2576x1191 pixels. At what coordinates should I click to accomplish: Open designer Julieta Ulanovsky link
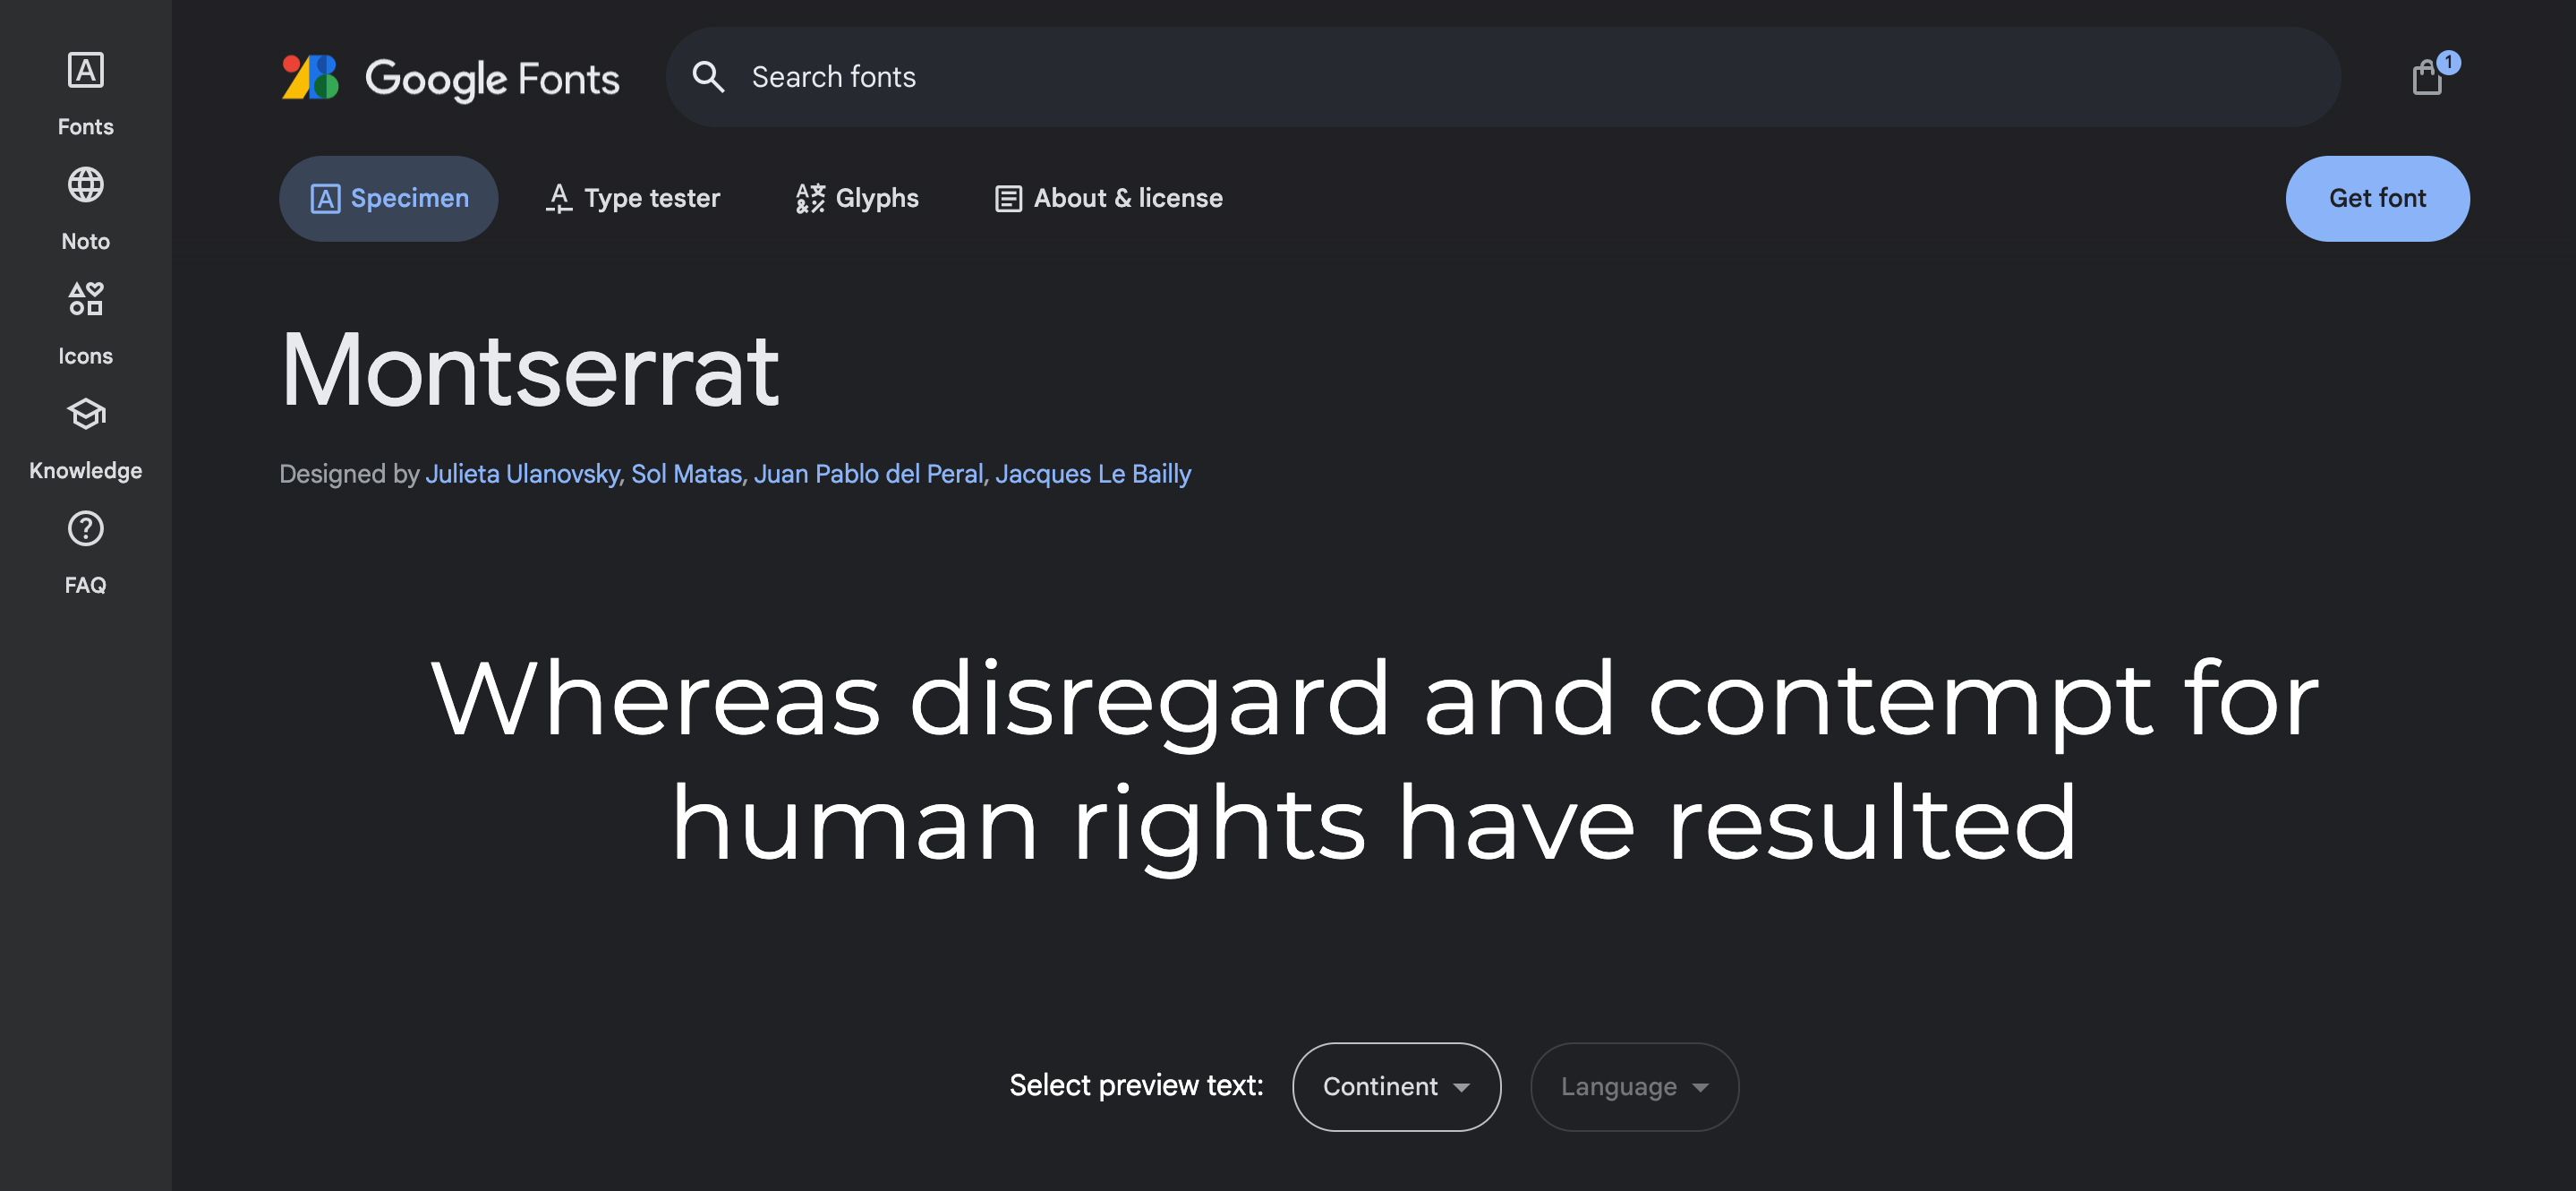tap(522, 474)
